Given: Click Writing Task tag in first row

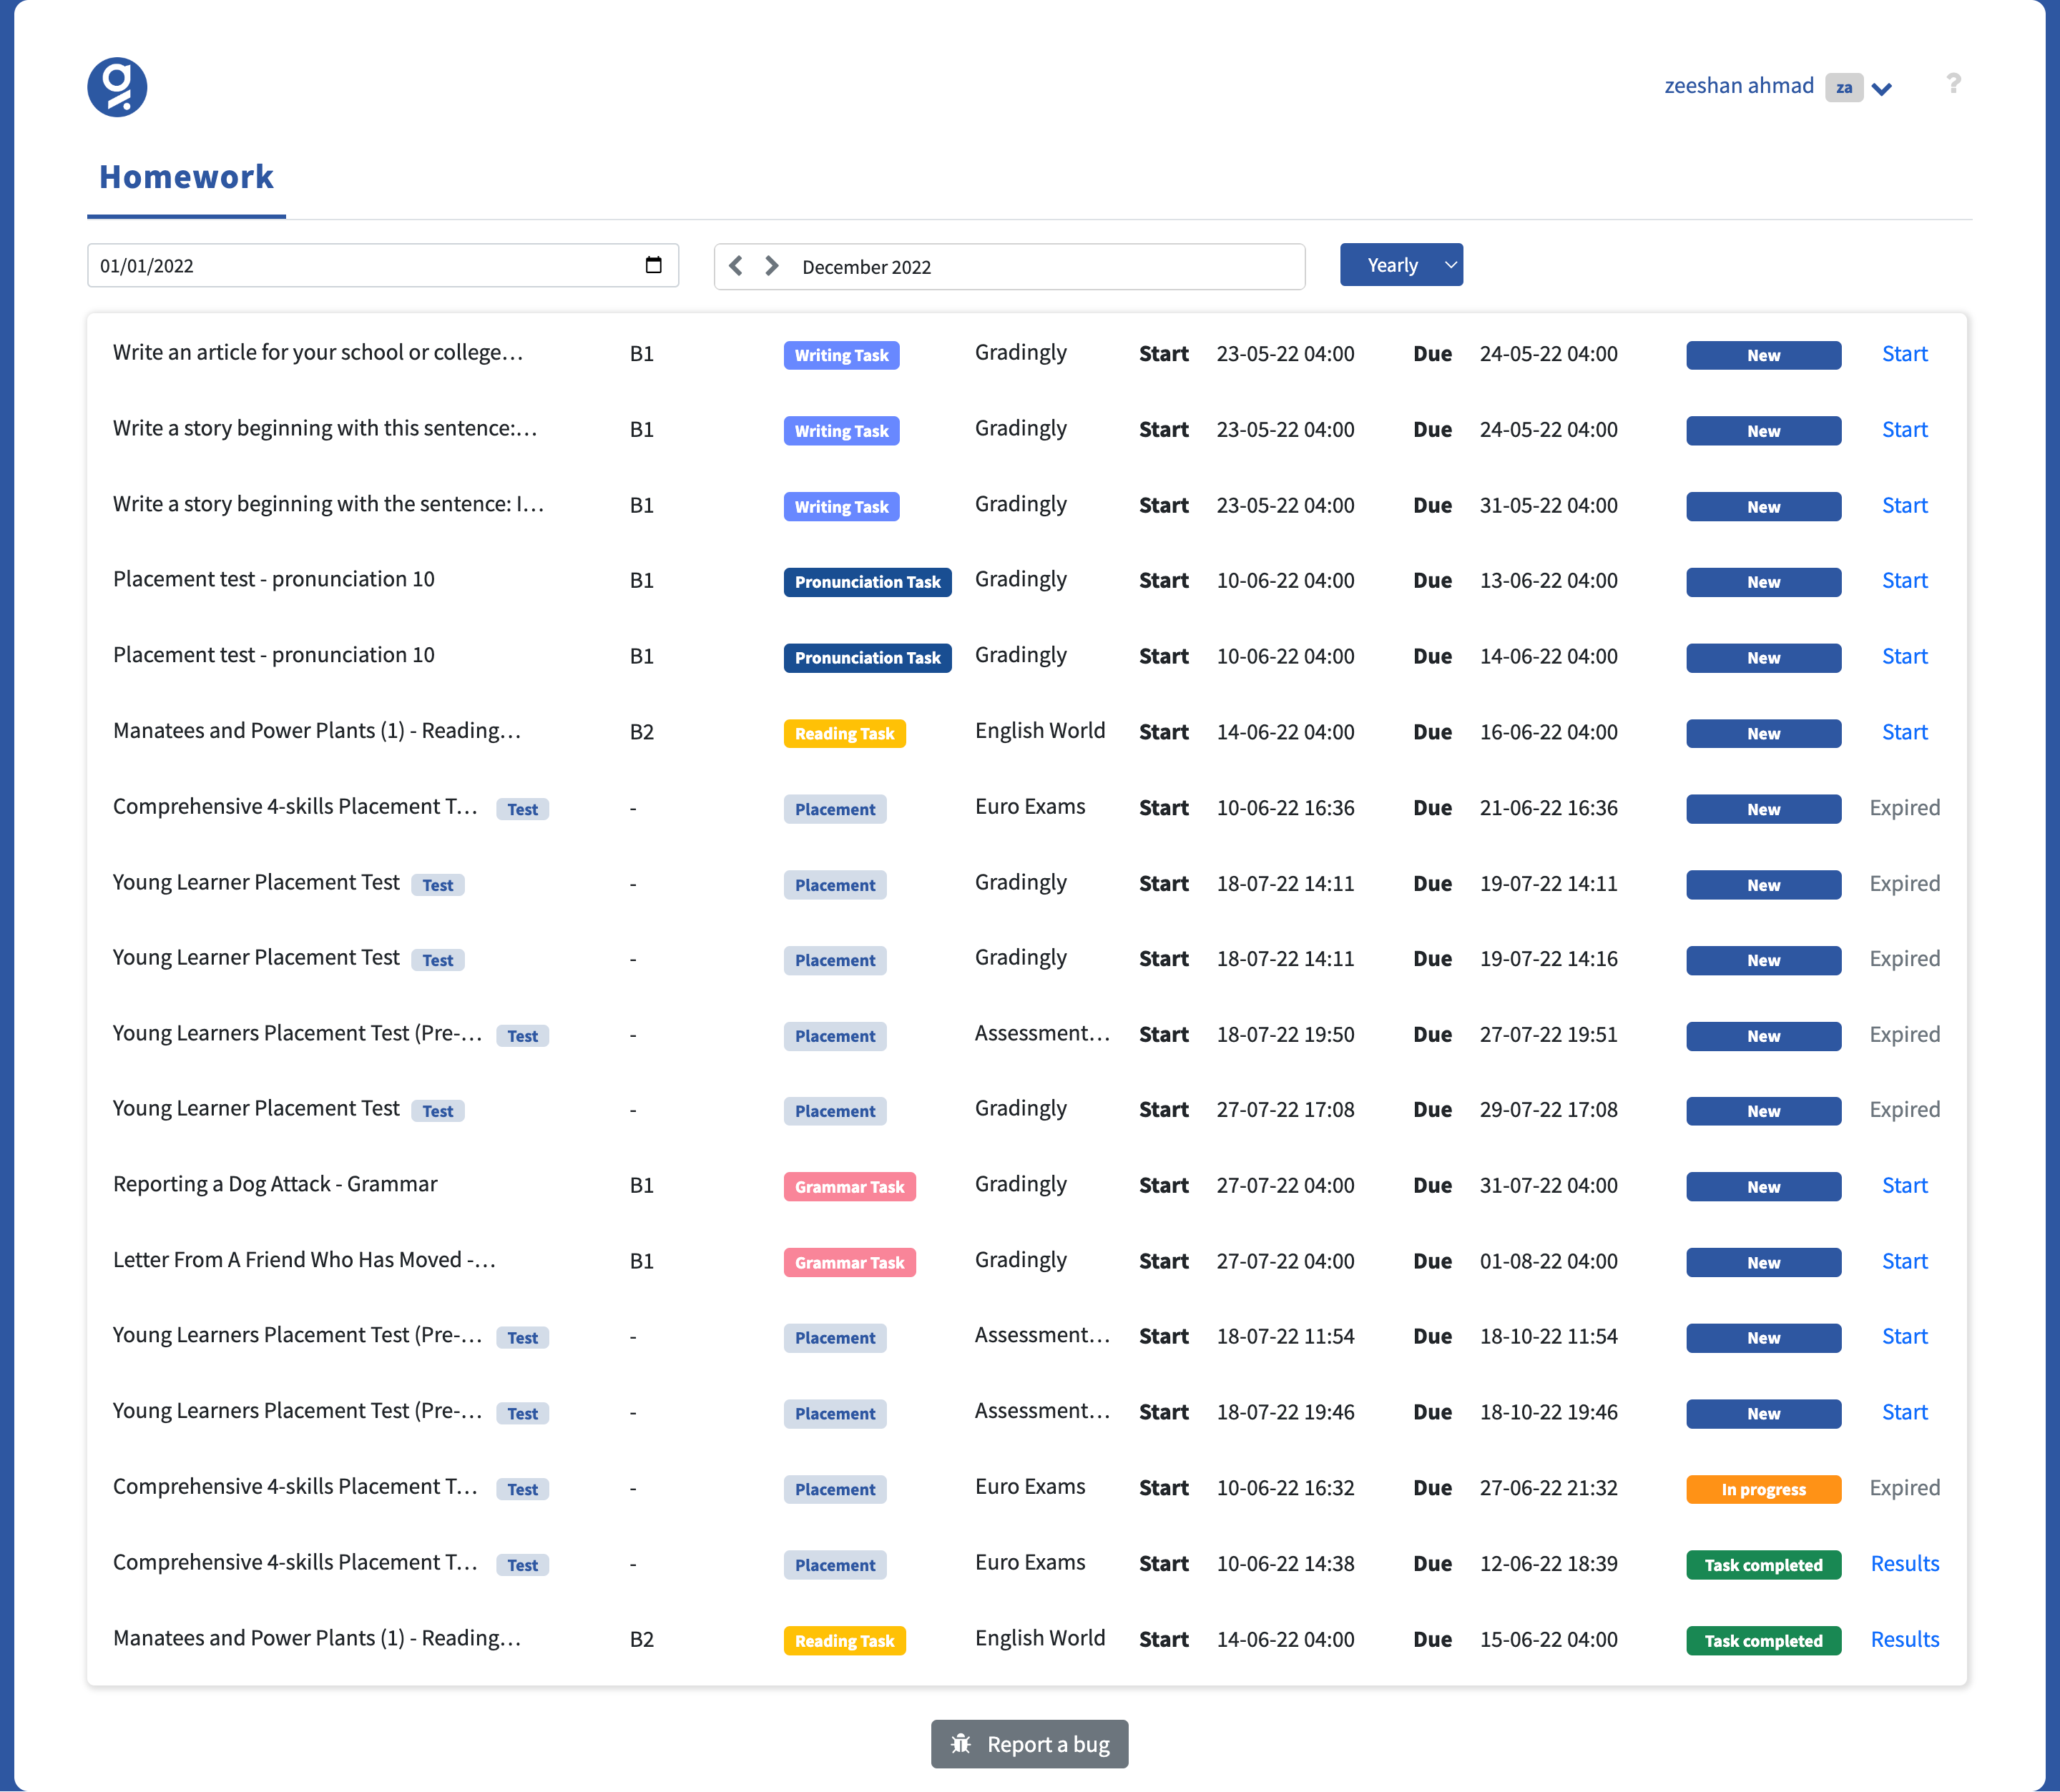Looking at the screenshot, I should (841, 355).
